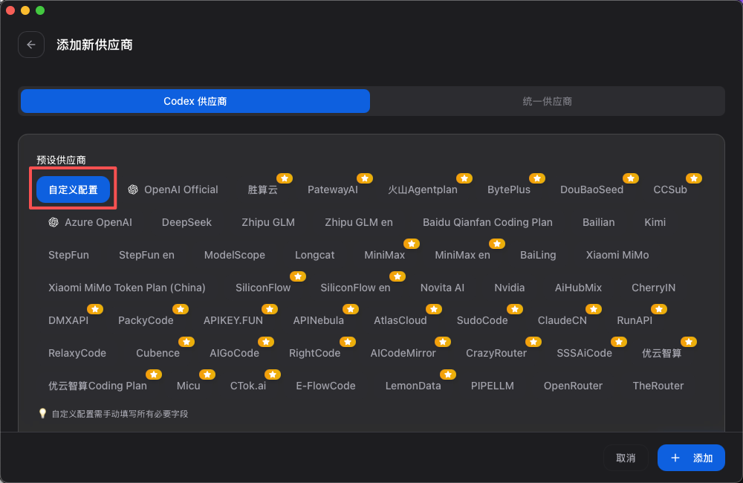
Task: Pick the Kimi provider
Action: (x=655, y=222)
